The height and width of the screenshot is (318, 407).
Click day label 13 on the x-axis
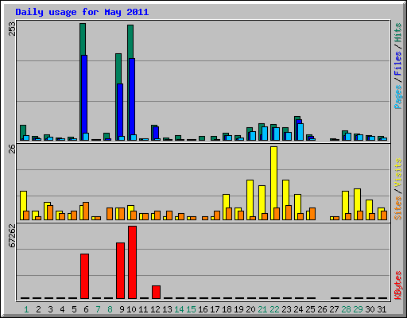(167, 309)
